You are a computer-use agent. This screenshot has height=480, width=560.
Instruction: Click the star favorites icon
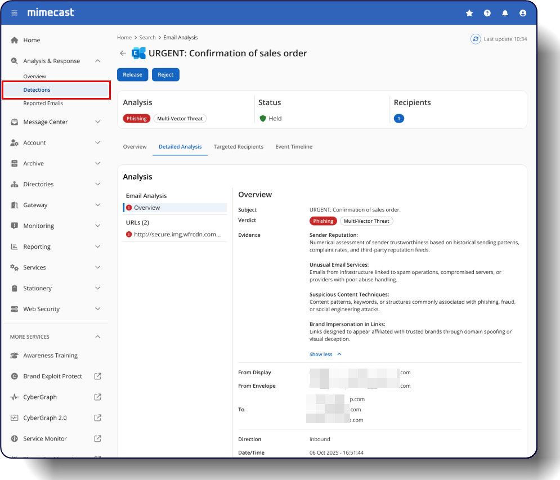(x=469, y=13)
